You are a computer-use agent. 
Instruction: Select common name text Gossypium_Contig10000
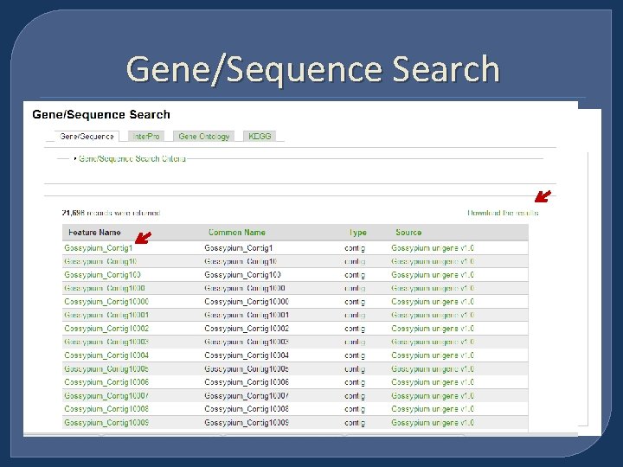247,302
